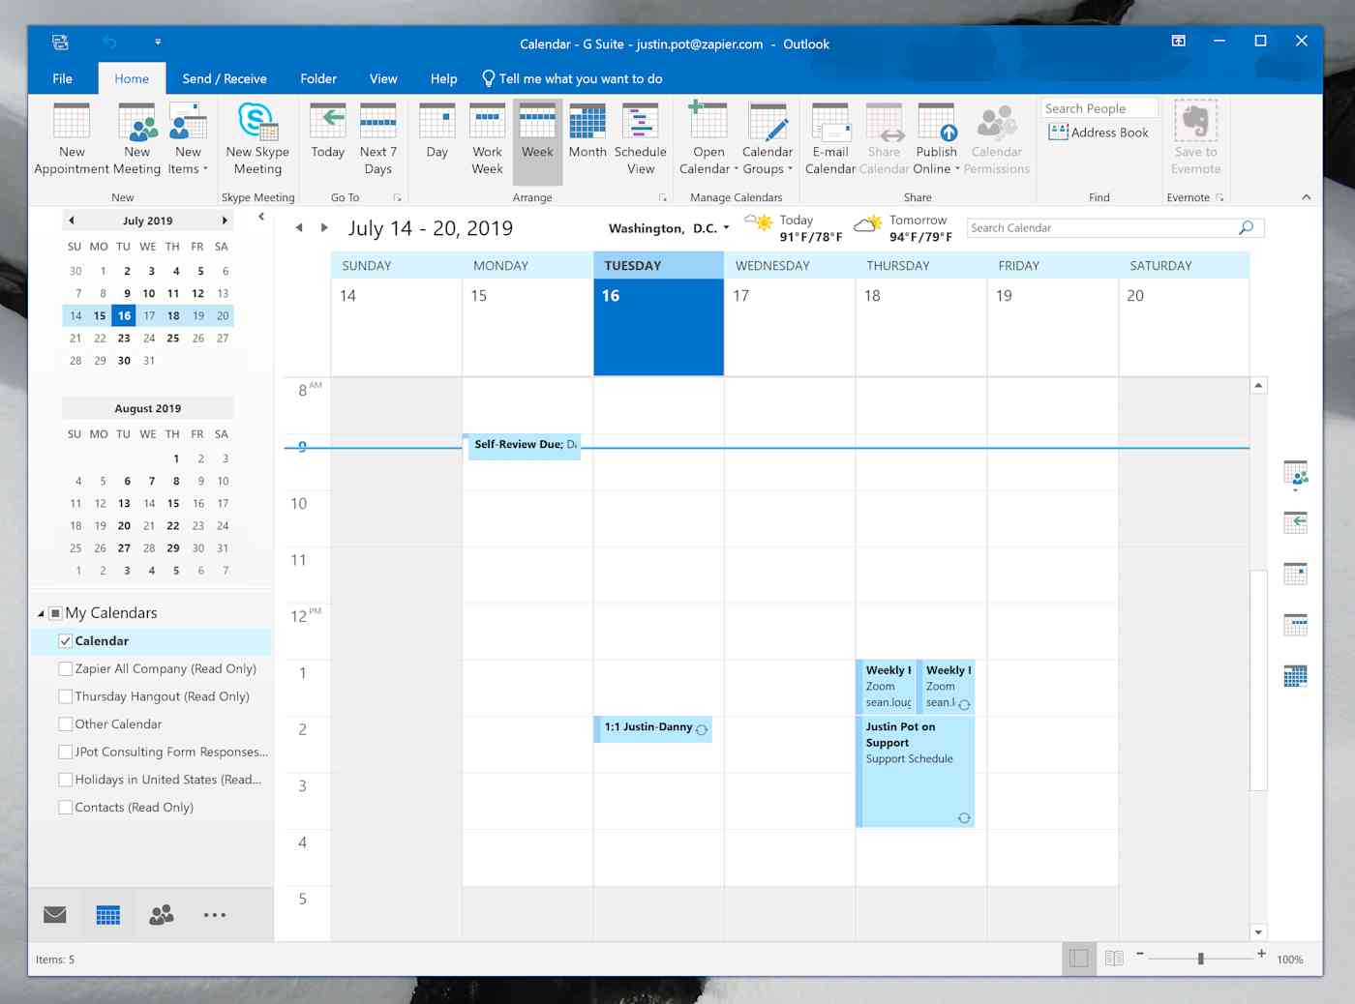Click the Search People box
Screen dimensions: 1355x1004
[1099, 108]
